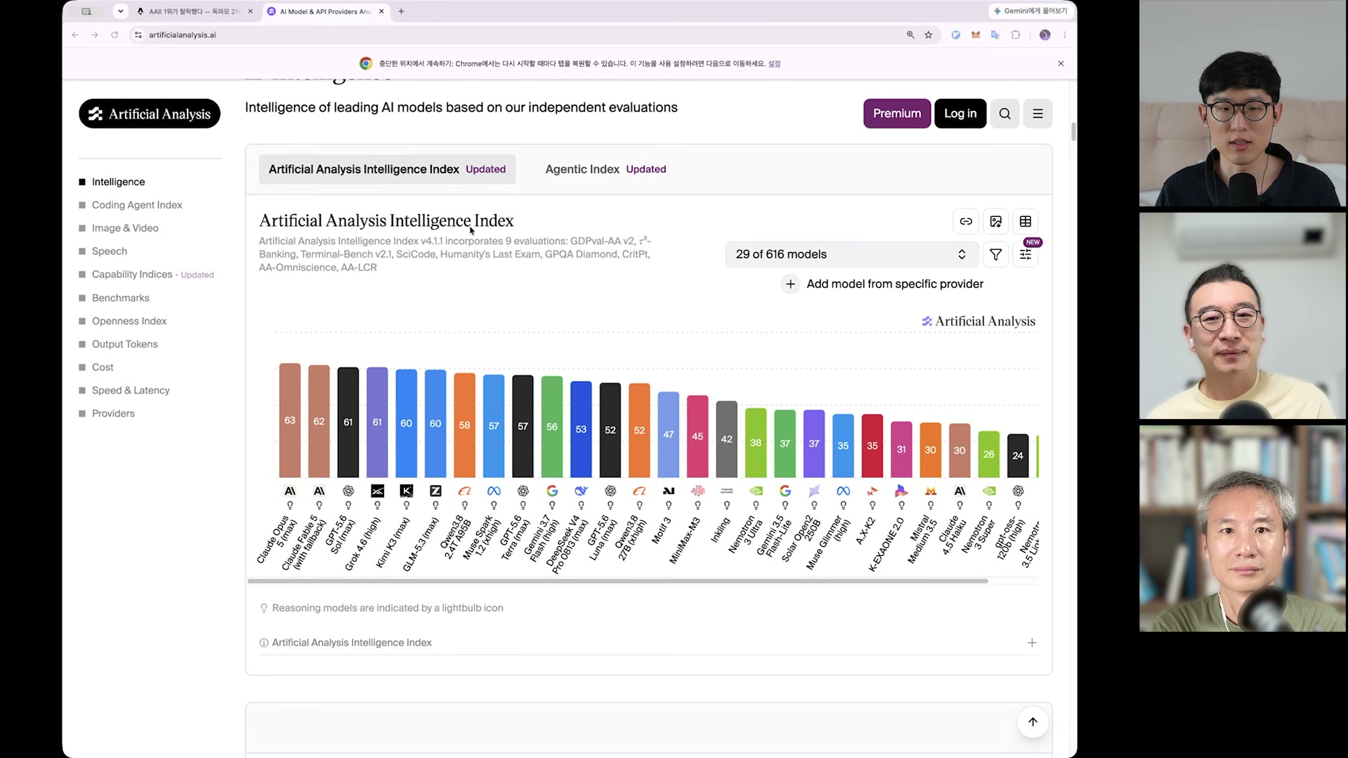Click the Artificial Analysis logo in the header

click(150, 114)
